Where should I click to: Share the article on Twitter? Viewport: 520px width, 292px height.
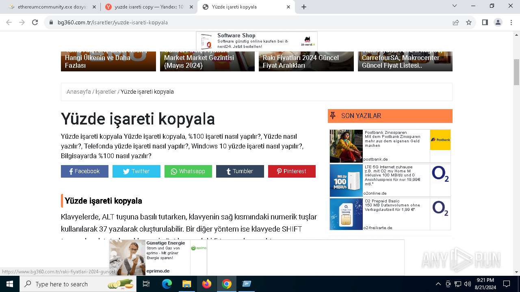coord(136,171)
